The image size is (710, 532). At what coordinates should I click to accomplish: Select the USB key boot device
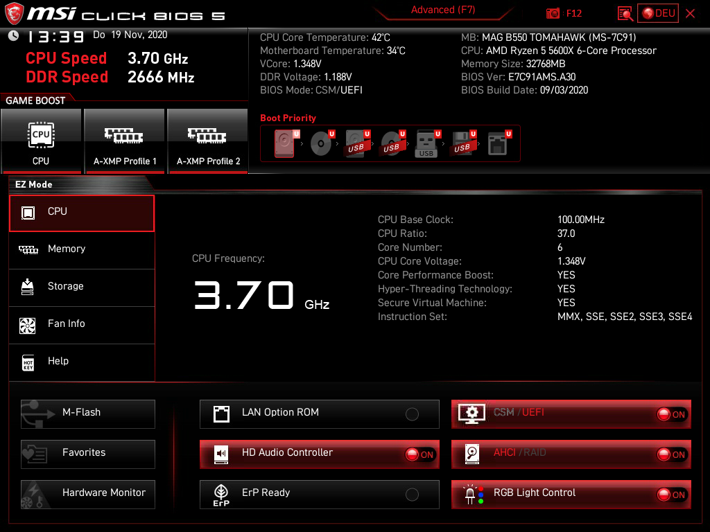428,143
